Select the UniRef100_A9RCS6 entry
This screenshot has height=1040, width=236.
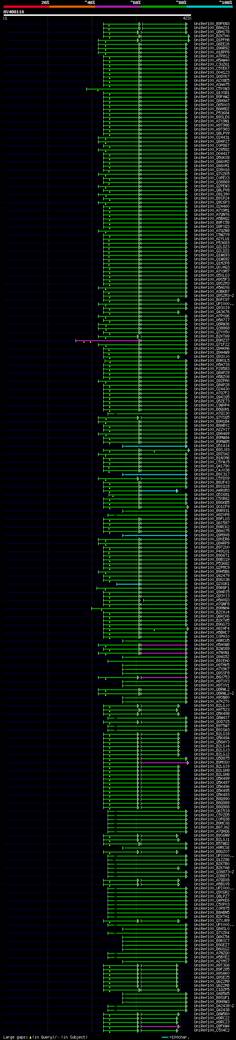point(212,847)
